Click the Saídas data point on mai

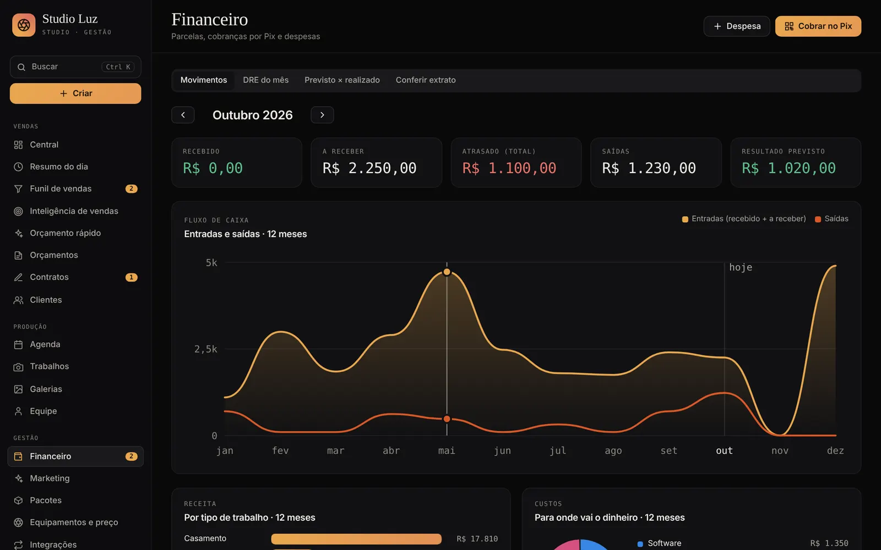pyautogui.click(x=447, y=419)
